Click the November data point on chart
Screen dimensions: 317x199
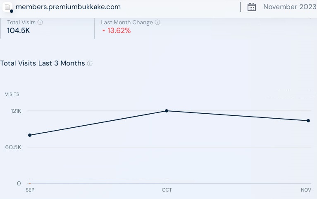308,121
